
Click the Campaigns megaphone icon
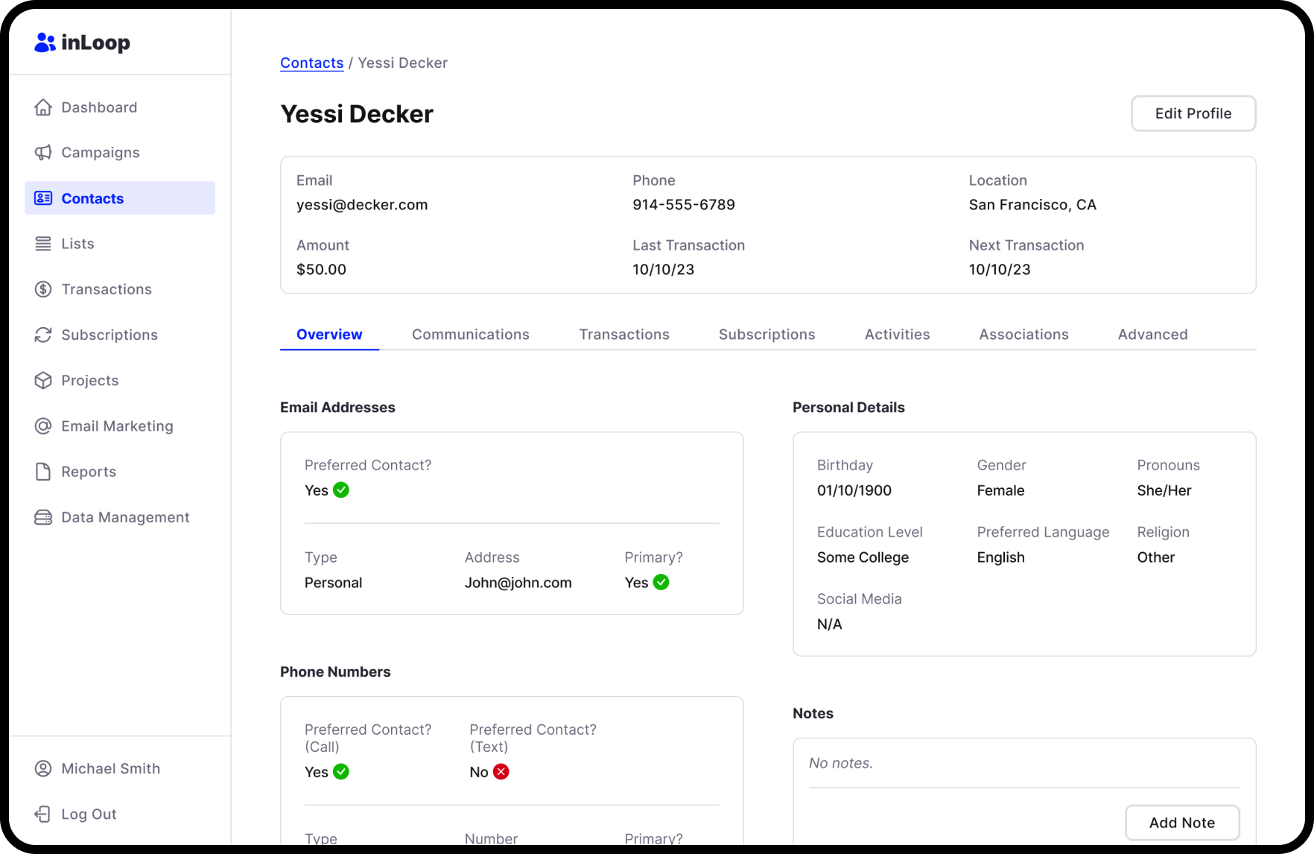point(43,153)
